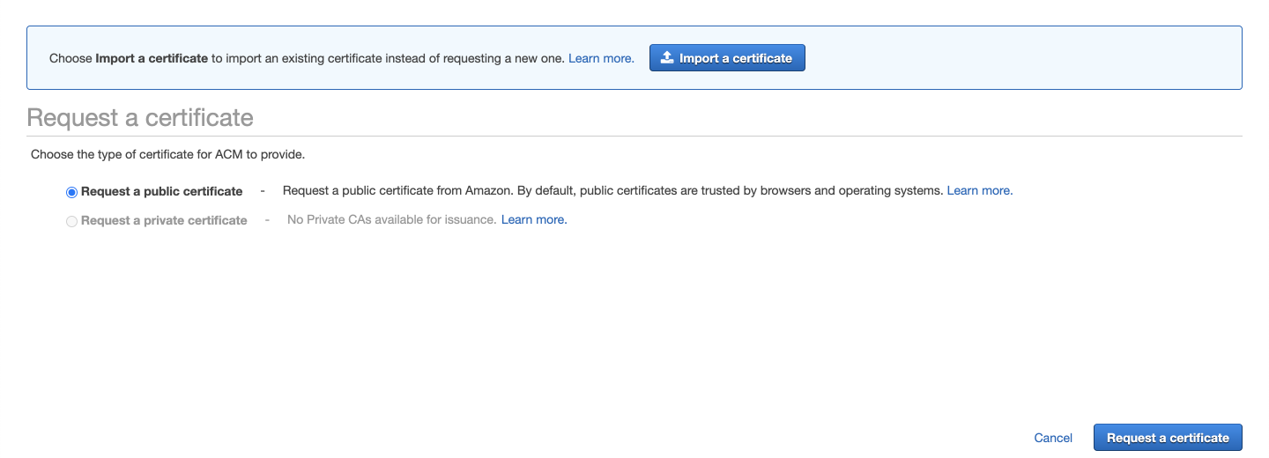Select the Request a public certificate radio
This screenshot has height=458, width=1269.
point(71,192)
